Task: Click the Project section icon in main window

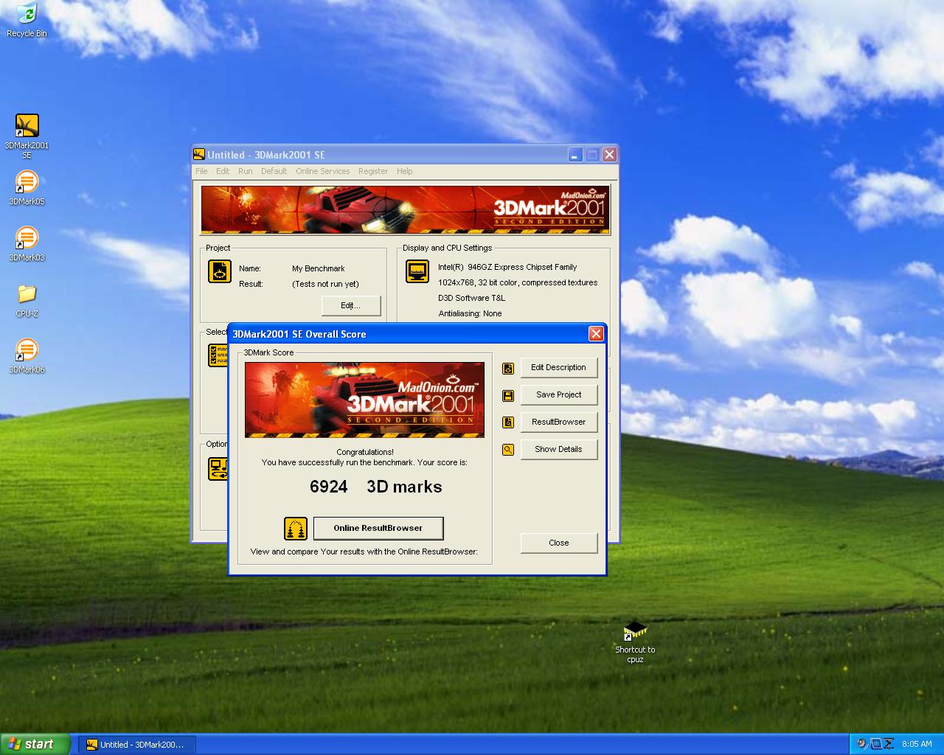Action: pos(220,271)
